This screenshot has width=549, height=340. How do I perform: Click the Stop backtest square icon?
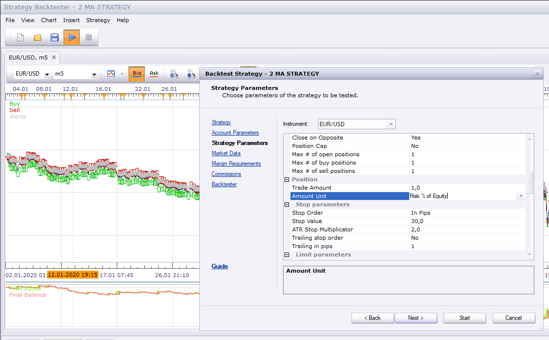(89, 37)
